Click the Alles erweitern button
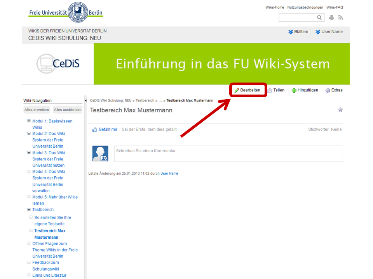Screen dimensions: 373x279 click(x=37, y=110)
